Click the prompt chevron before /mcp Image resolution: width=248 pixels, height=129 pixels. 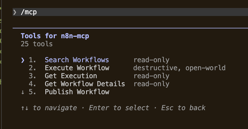(x=15, y=12)
